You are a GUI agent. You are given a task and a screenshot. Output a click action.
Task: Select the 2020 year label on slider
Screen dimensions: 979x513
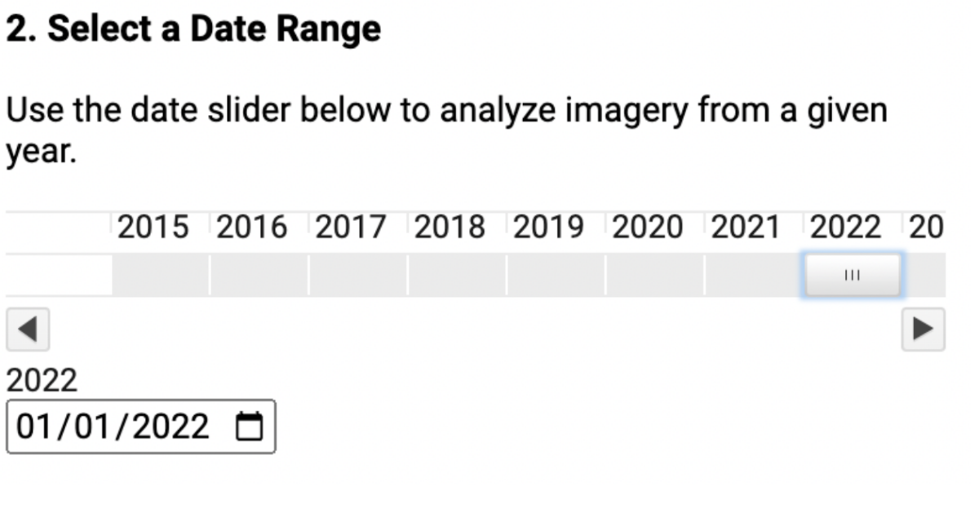pos(647,228)
